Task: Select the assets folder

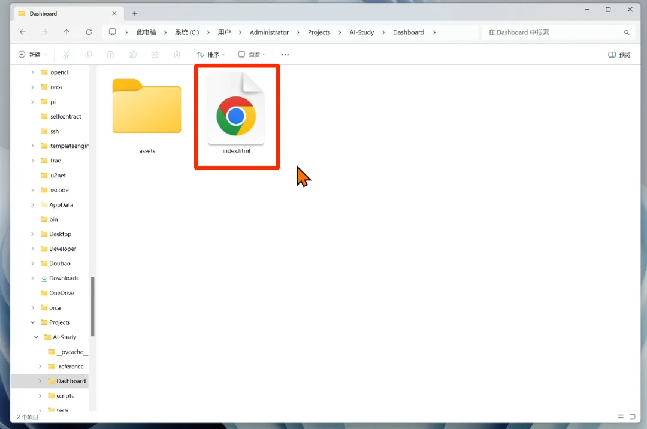Action: [x=147, y=112]
